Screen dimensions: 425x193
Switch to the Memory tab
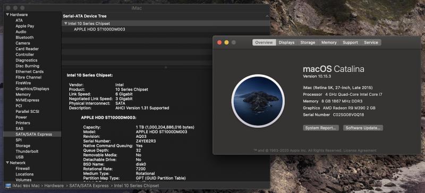(329, 42)
